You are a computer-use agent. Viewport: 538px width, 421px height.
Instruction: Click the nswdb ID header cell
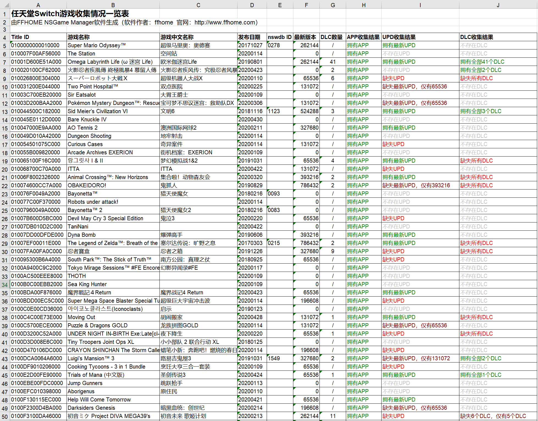coord(280,37)
